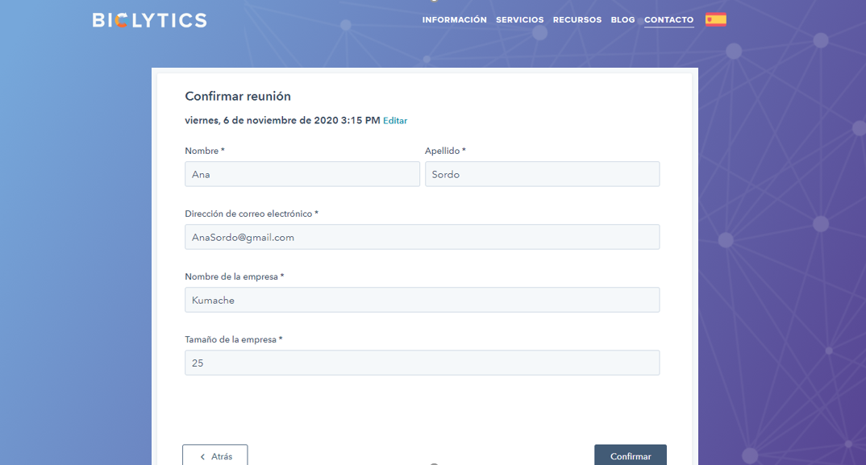866x465 pixels.
Task: Click the Nombre de la empresa label
Action: point(234,276)
